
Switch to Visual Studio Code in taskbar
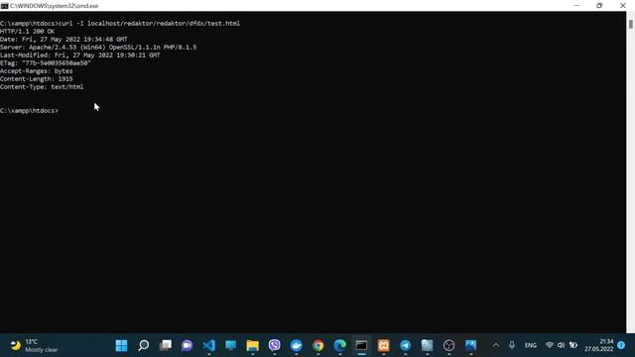[x=209, y=345]
